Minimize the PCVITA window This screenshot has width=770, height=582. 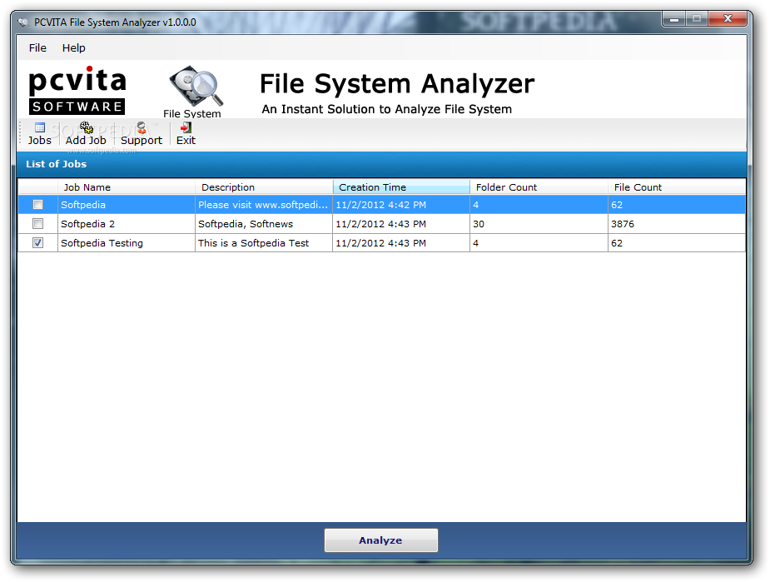pos(674,19)
